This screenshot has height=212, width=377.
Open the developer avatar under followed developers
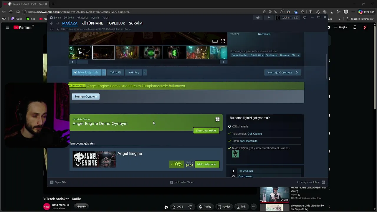tap(235, 154)
